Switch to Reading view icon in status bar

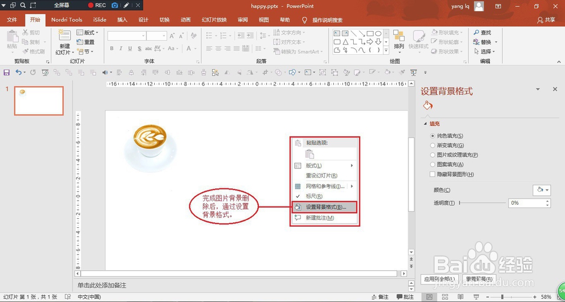[460, 296]
